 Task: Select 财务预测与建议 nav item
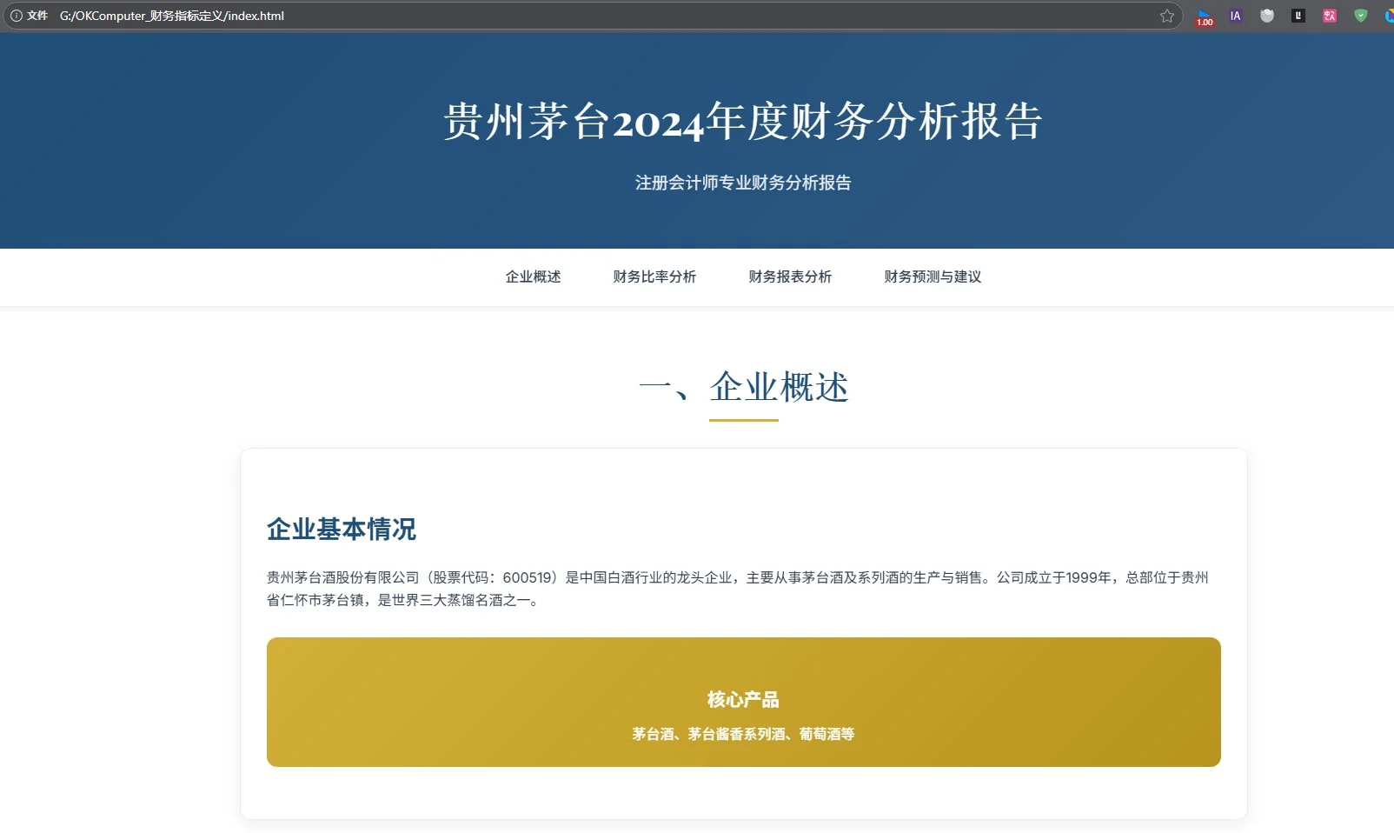tap(933, 277)
